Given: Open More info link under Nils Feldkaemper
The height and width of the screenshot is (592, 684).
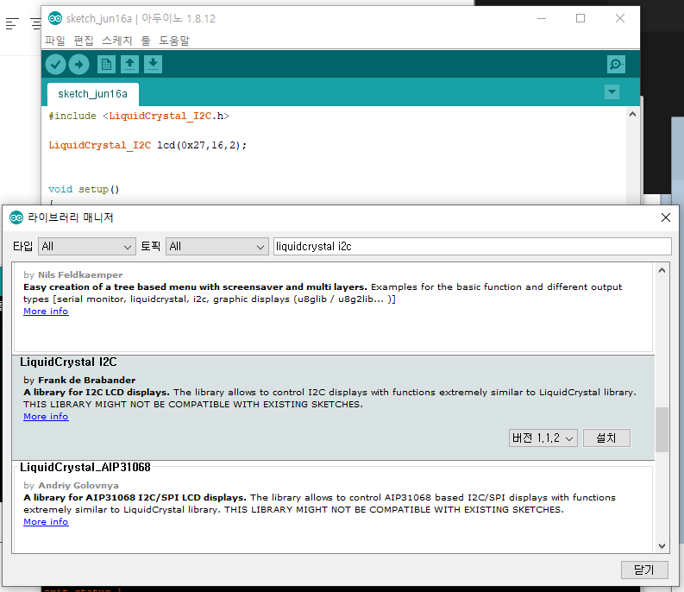Looking at the screenshot, I should click(x=46, y=312).
